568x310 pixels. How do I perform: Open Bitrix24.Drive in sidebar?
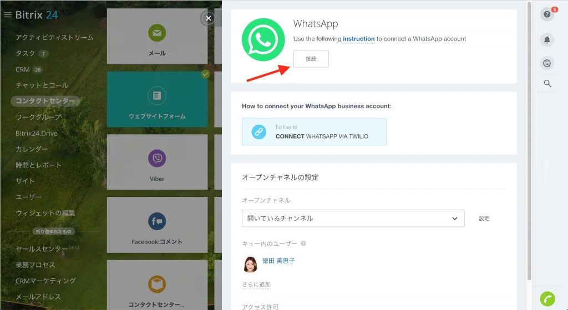point(36,133)
